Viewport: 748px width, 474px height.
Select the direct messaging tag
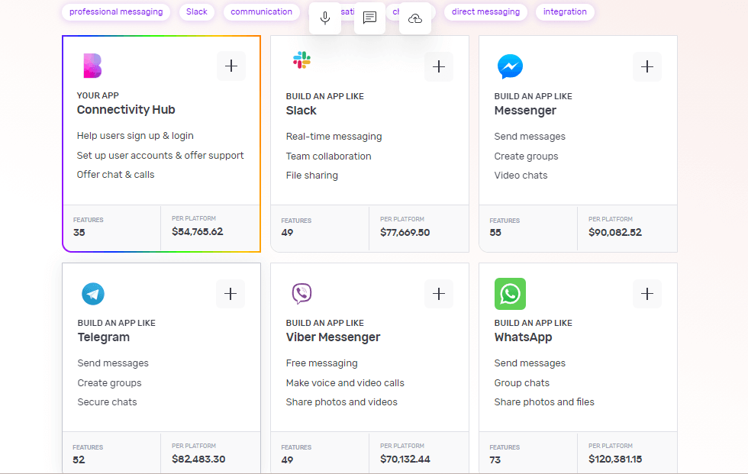(x=485, y=12)
